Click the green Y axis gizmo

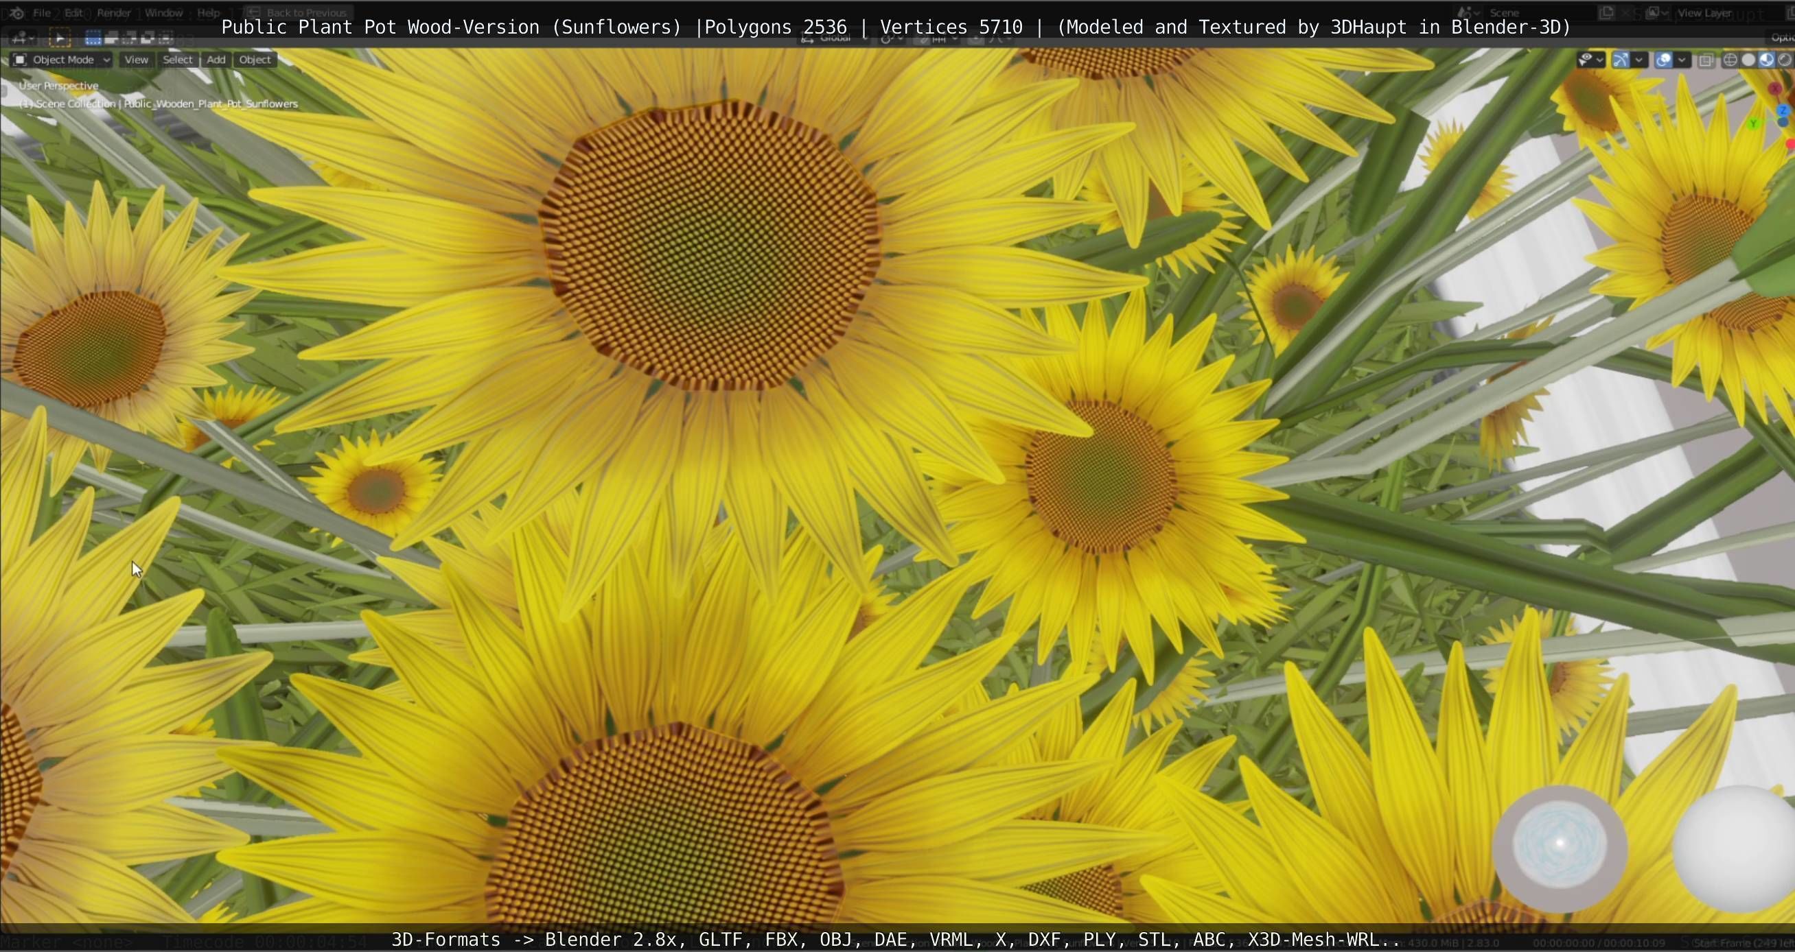(x=1753, y=124)
